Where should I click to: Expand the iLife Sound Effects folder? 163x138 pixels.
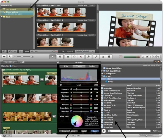[102, 71]
